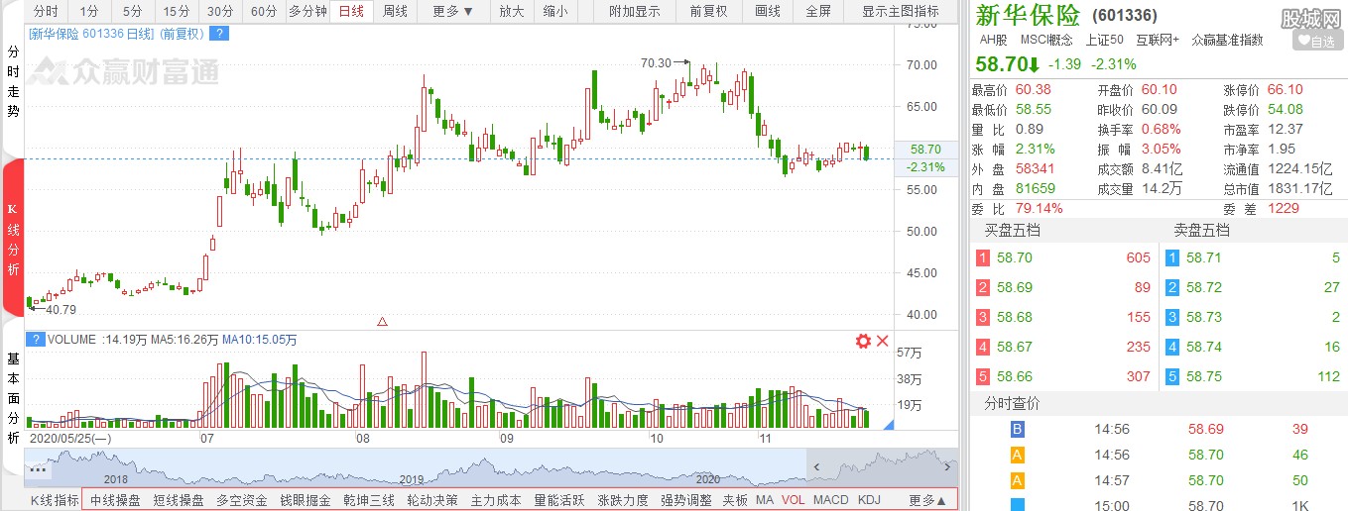Screen dimensions: 1348x511
Task: Select 强势调整 indicator
Action: pyautogui.click(x=686, y=500)
